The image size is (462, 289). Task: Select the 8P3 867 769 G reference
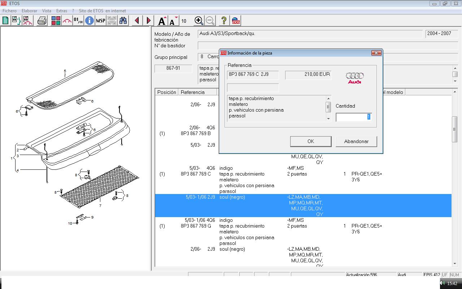pyautogui.click(x=196, y=226)
